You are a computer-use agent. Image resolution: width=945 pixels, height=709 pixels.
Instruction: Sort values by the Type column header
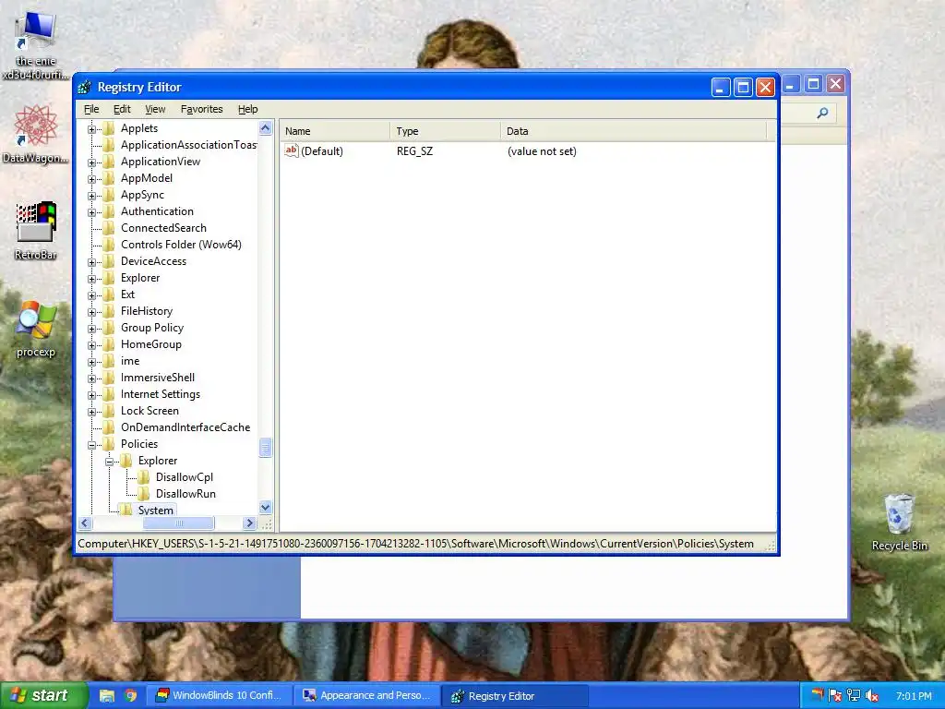445,131
